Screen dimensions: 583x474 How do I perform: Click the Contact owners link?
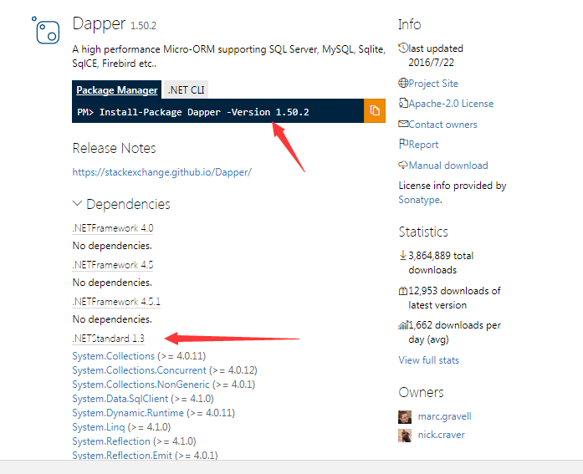[442, 124]
